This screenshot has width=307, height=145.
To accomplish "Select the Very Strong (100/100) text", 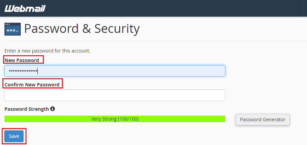I will point(115,119).
